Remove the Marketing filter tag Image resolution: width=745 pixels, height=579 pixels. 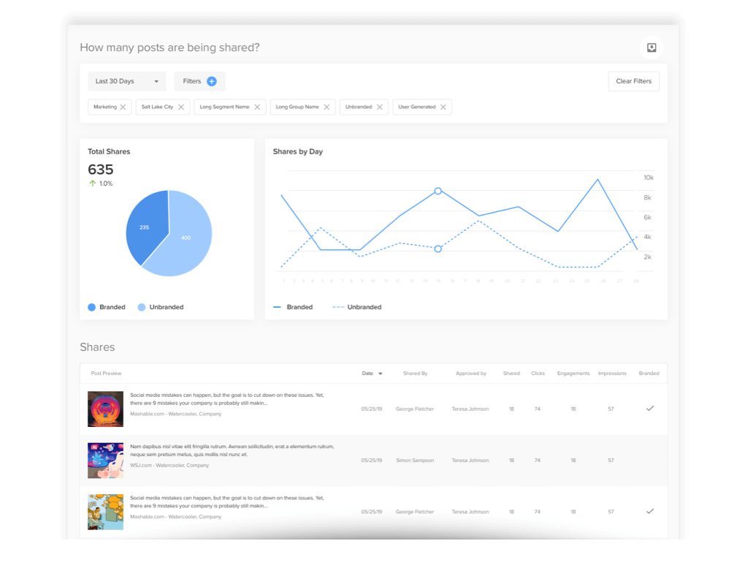click(x=123, y=107)
